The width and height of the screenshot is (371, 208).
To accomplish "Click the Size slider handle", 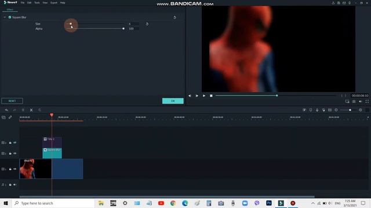I will 71,24.
